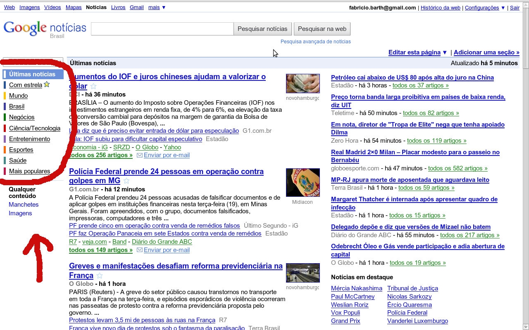This screenshot has height=330, width=529.
Task: Open Negócios sidebar section
Action: pos(21,117)
